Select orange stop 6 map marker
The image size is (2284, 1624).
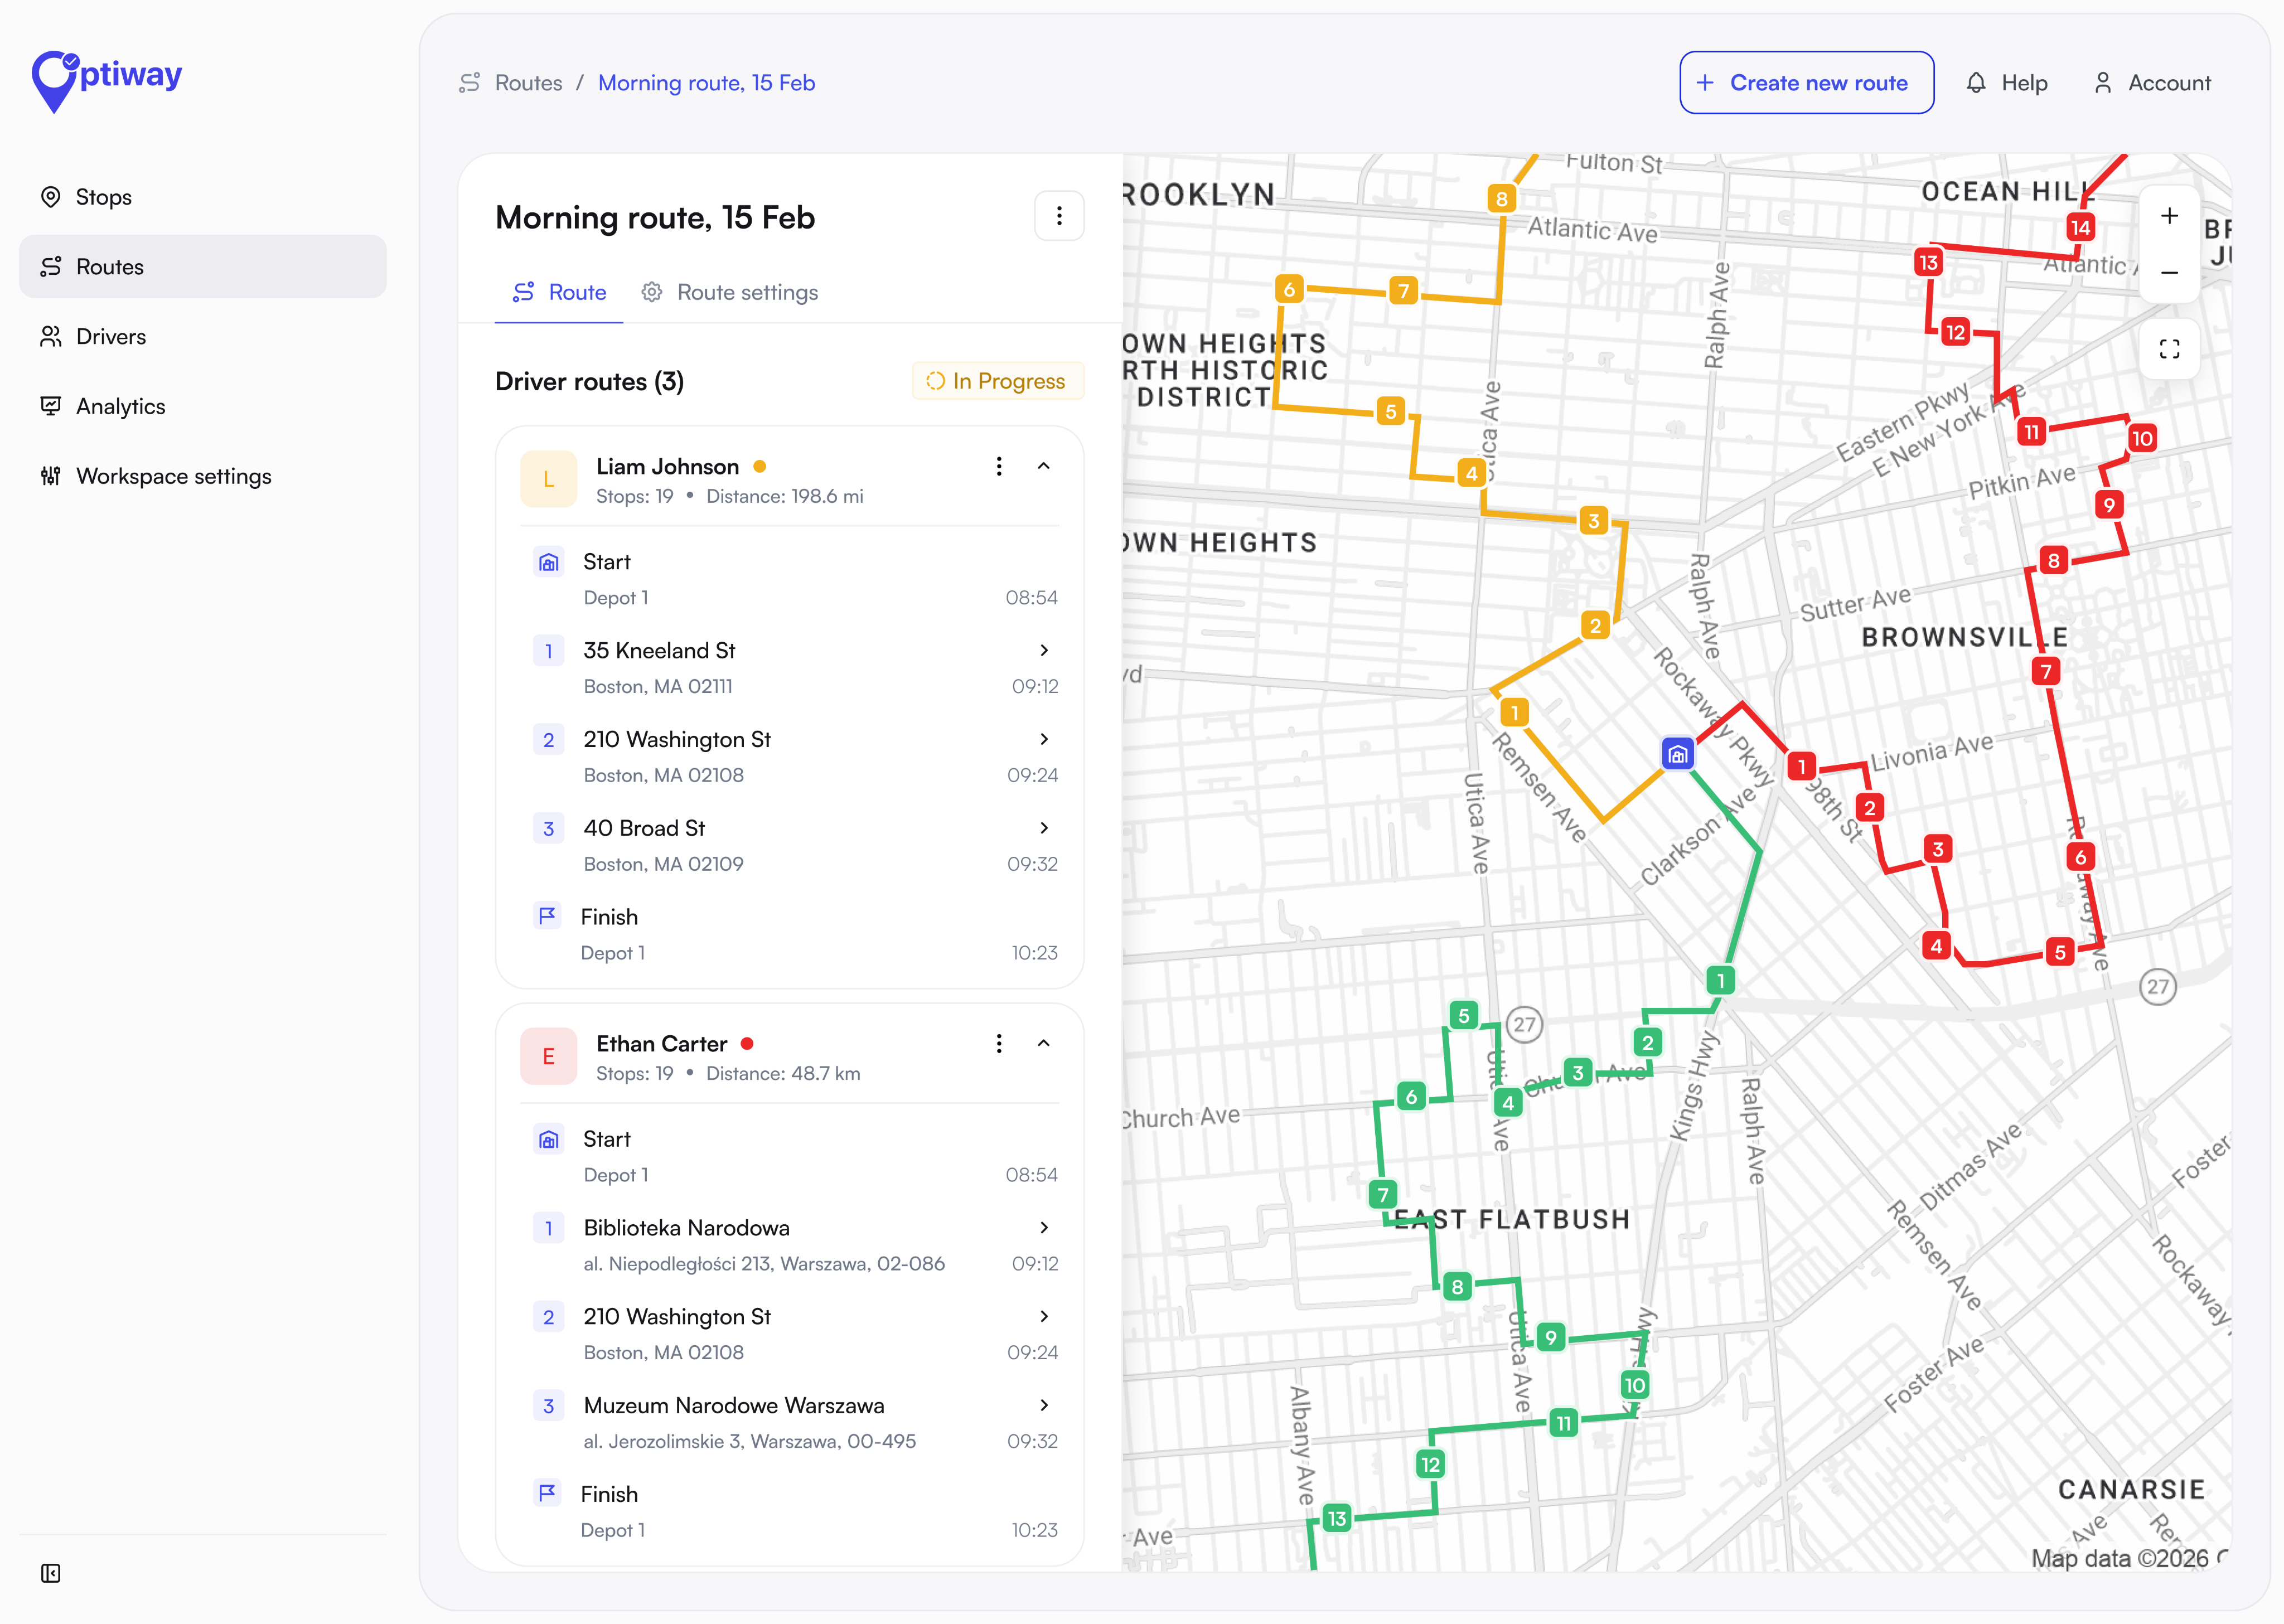1289,290
